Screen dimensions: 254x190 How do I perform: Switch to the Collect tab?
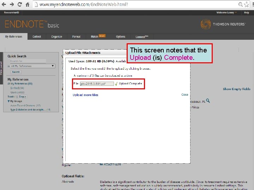tap(37, 37)
